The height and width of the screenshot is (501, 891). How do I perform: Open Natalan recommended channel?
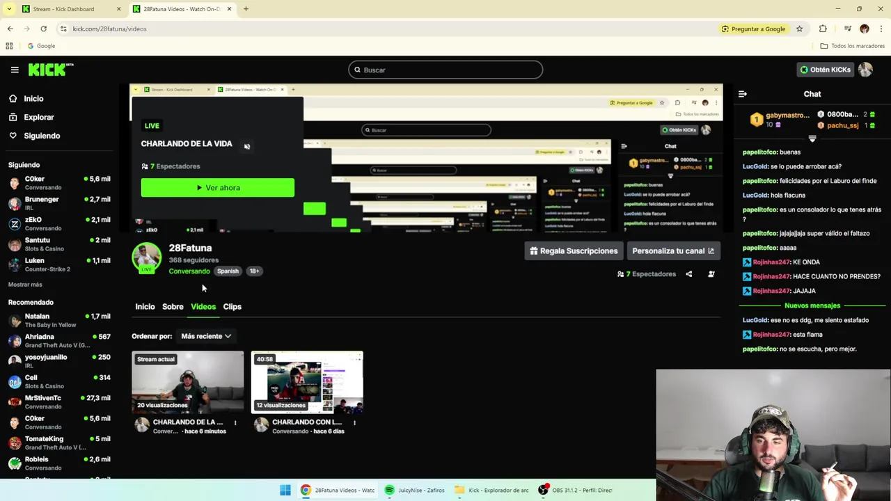(x=59, y=320)
